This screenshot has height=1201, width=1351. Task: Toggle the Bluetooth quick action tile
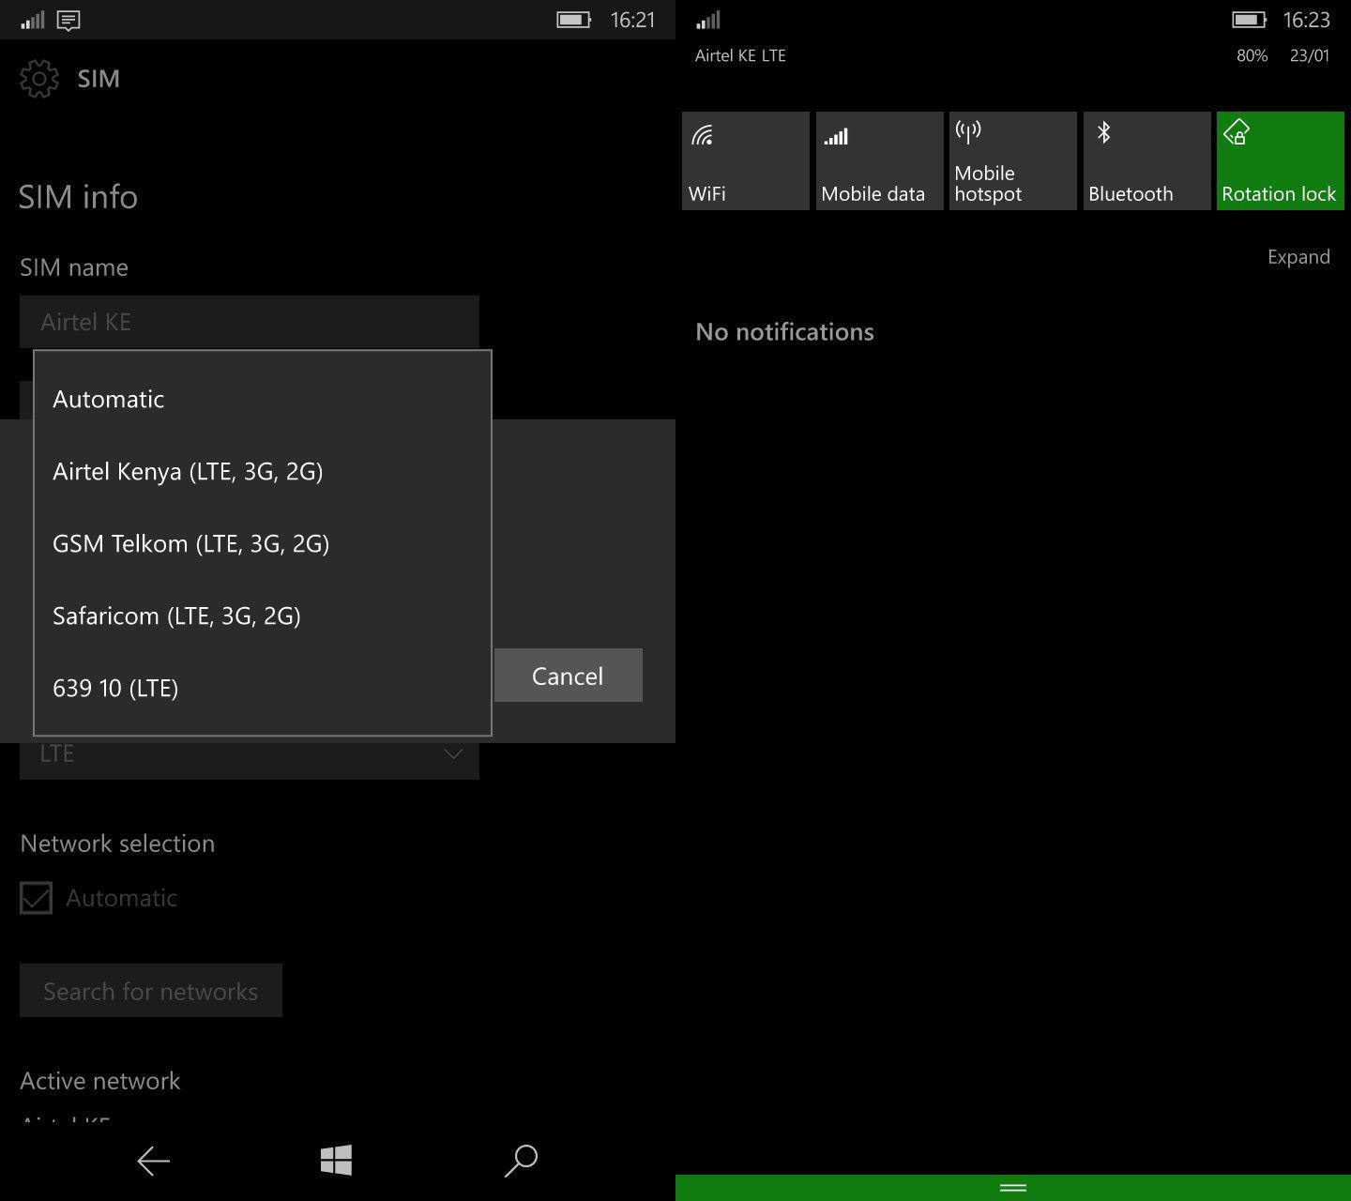(x=1146, y=160)
